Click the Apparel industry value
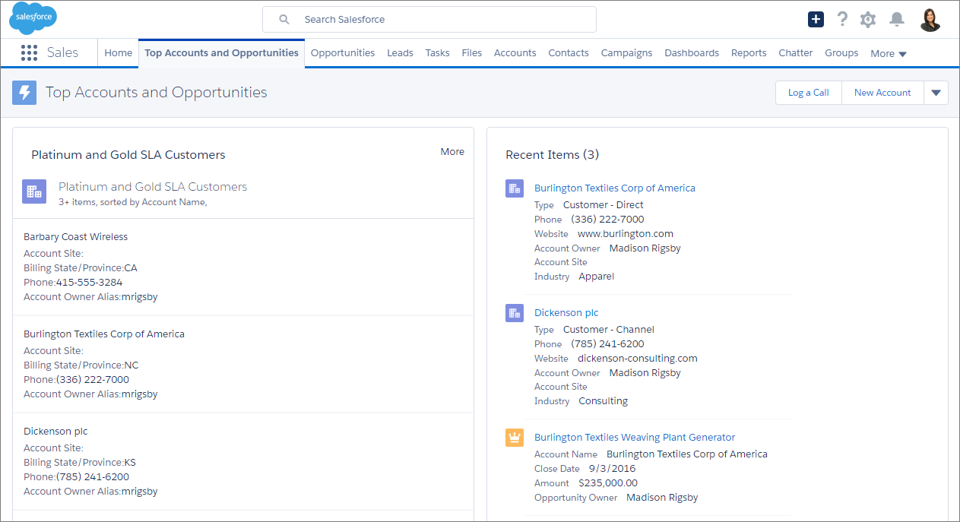The image size is (960, 522). (597, 277)
